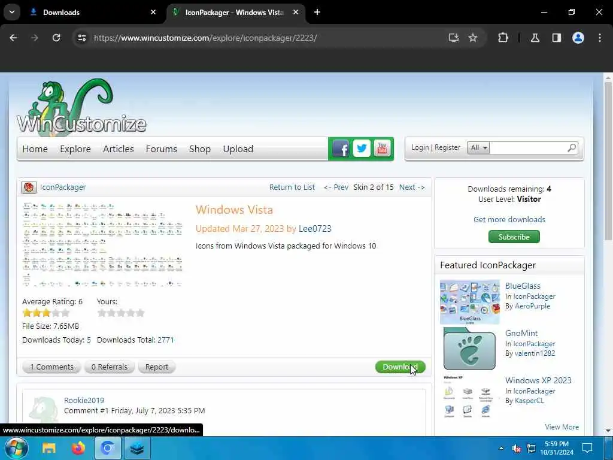Reload the page with refresh icon
613x460 pixels.
pos(56,38)
